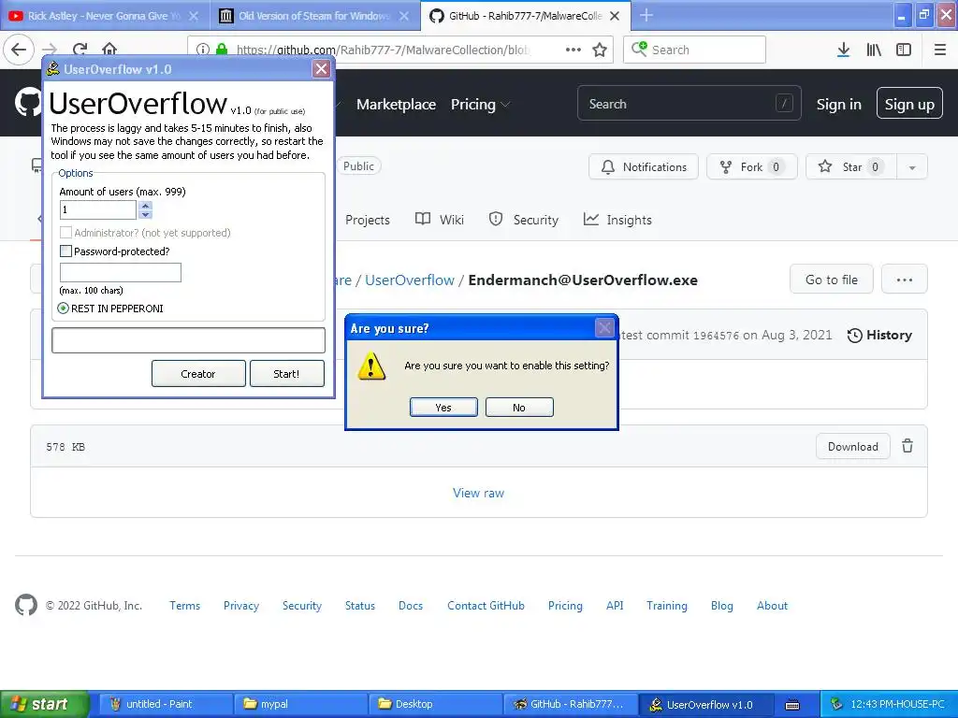The image size is (958, 718).
Task: Open Contact GitHub footer link
Action: [x=486, y=606]
